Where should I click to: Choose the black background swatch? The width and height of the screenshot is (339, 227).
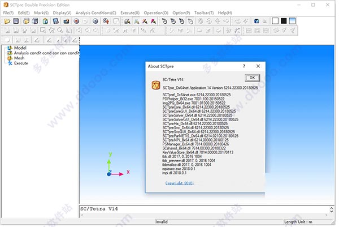coord(284,21)
